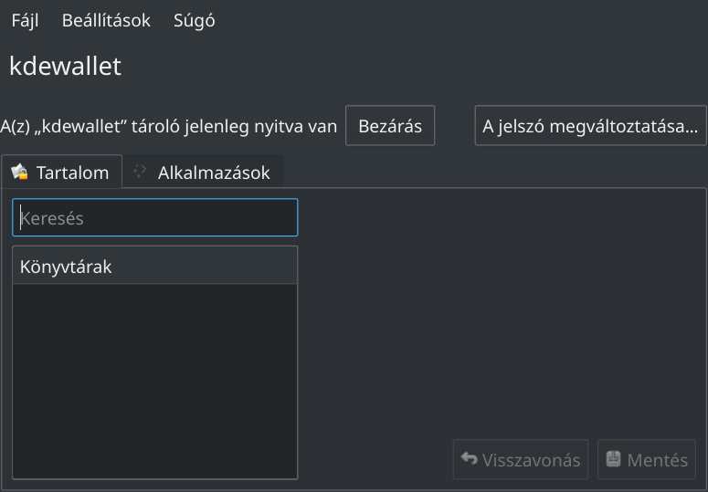Click the wallet icon on Tartalom tab

(x=19, y=173)
